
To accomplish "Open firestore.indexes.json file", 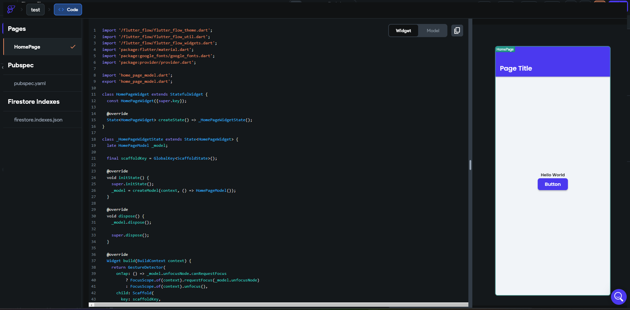I will click(42, 120).
